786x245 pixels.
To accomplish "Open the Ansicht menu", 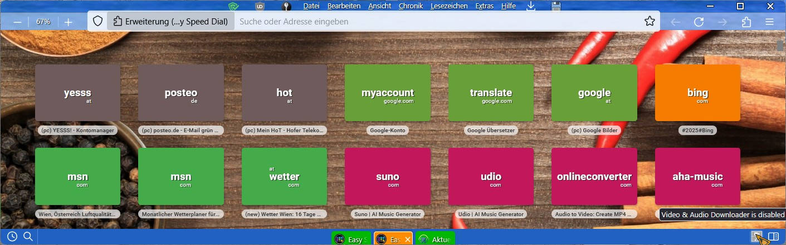I will coord(380,6).
